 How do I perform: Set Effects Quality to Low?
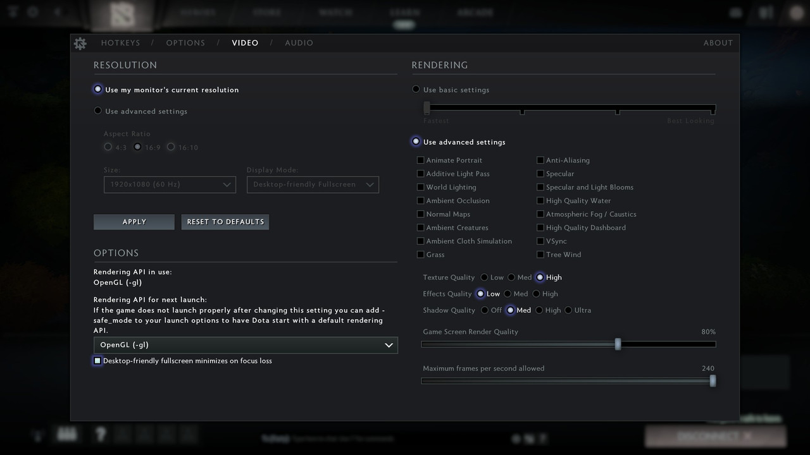point(489,294)
